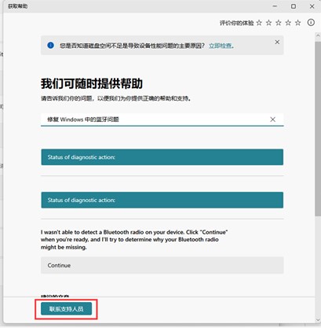Choose the fourth rating star
Image resolution: width=321 pixels, height=328 pixels.
pyautogui.click(x=288, y=23)
